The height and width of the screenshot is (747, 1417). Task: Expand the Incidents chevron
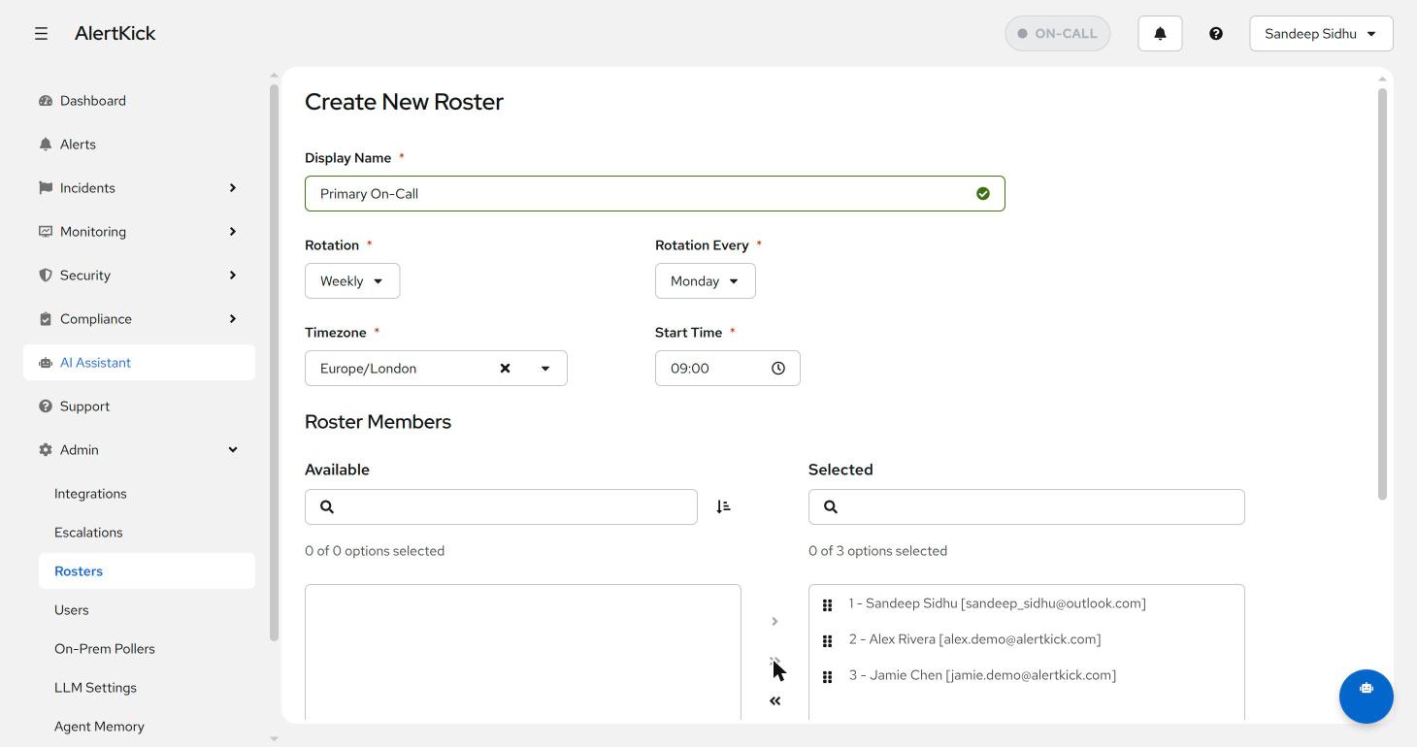click(x=233, y=188)
